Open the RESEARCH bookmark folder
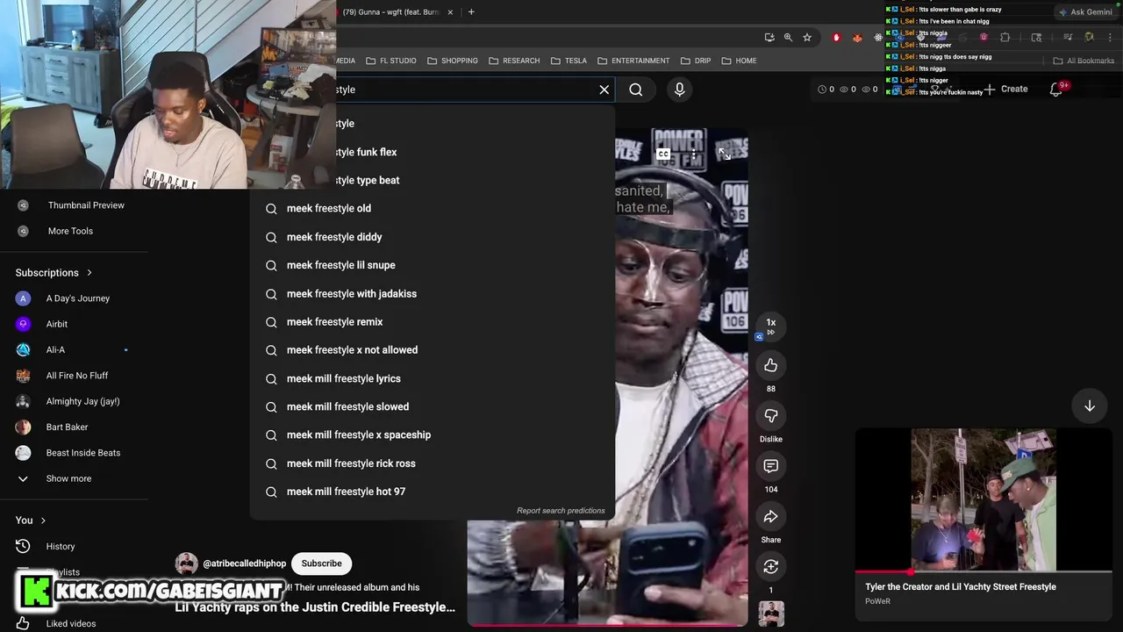The image size is (1123, 632). click(x=514, y=61)
